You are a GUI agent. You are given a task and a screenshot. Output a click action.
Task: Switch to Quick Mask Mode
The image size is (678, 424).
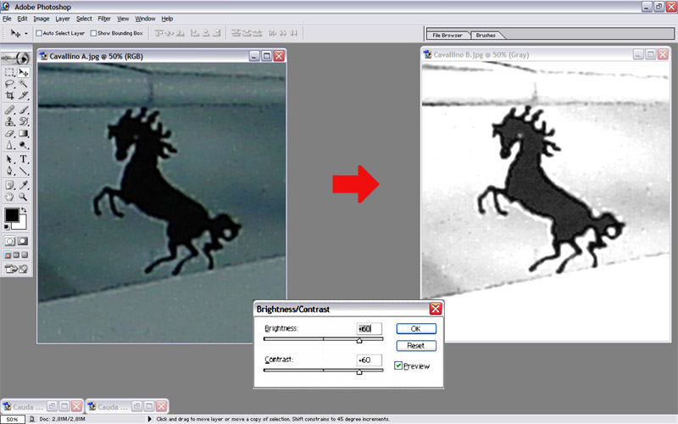click(23, 241)
